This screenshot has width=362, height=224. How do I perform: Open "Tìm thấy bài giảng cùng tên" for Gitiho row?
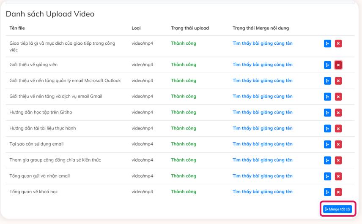[262, 113]
